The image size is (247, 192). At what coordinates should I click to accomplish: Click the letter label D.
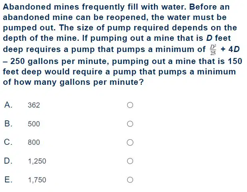pyautogui.click(x=8, y=161)
